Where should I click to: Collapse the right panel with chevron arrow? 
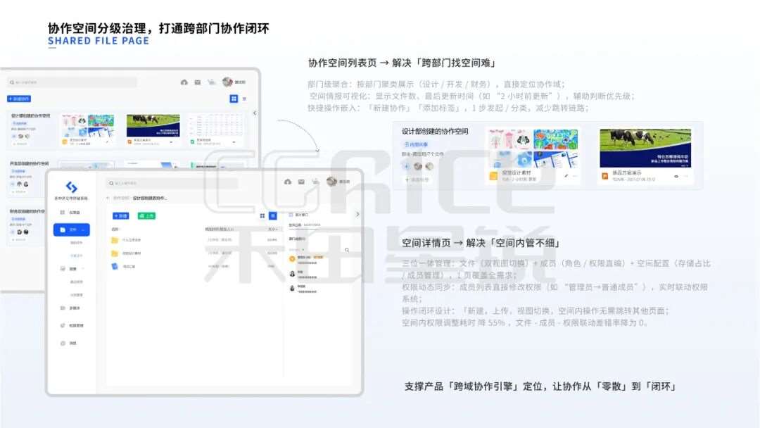click(x=357, y=214)
